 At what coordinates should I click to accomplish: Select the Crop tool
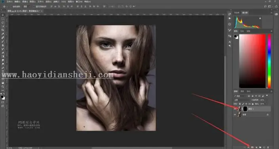(x=3, y=30)
